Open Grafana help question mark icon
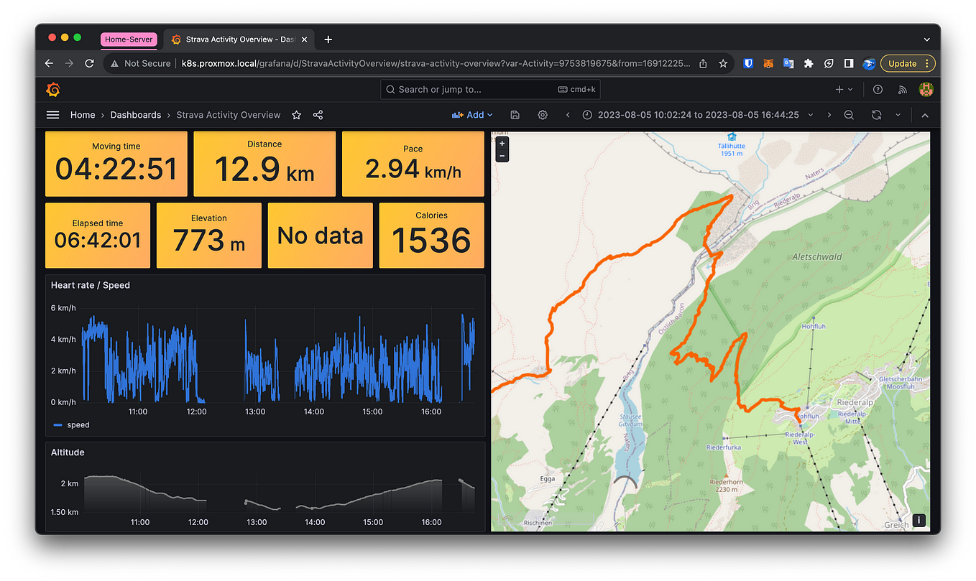This screenshot has width=976, height=581. 878,90
